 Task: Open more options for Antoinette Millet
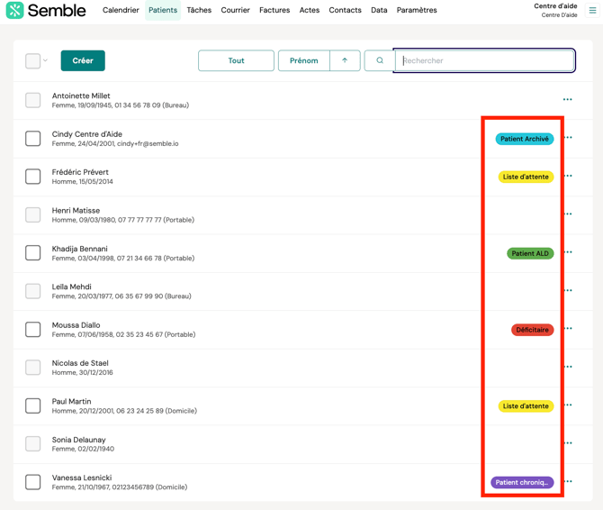568,100
